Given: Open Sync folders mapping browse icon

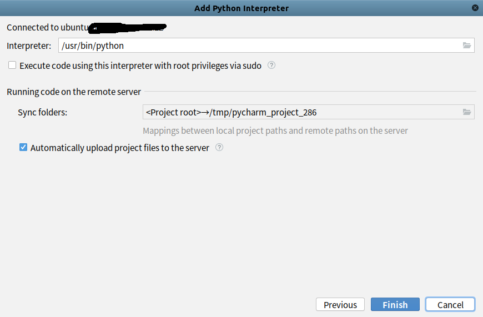Looking at the screenshot, I should pyautogui.click(x=467, y=112).
